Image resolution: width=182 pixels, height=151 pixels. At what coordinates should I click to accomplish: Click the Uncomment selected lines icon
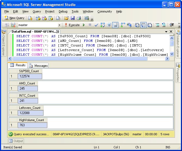(164, 25)
